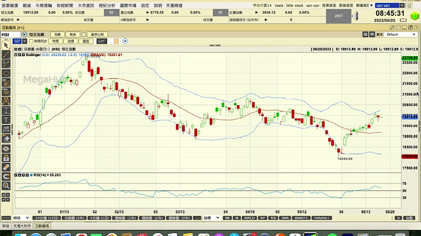
Task: Click the 圖型 toolbar button
Action: click(x=86, y=41)
